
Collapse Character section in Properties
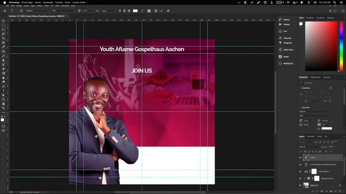(x=300, y=108)
